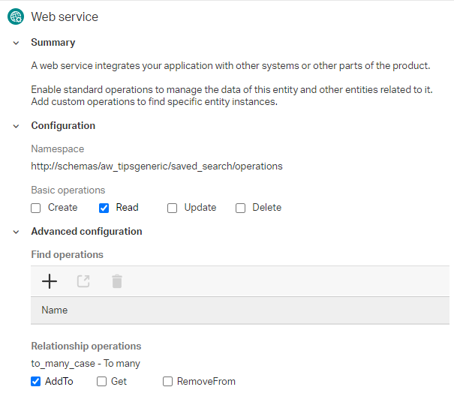
Task: Open the selected find operation
Action: pyautogui.click(x=83, y=281)
